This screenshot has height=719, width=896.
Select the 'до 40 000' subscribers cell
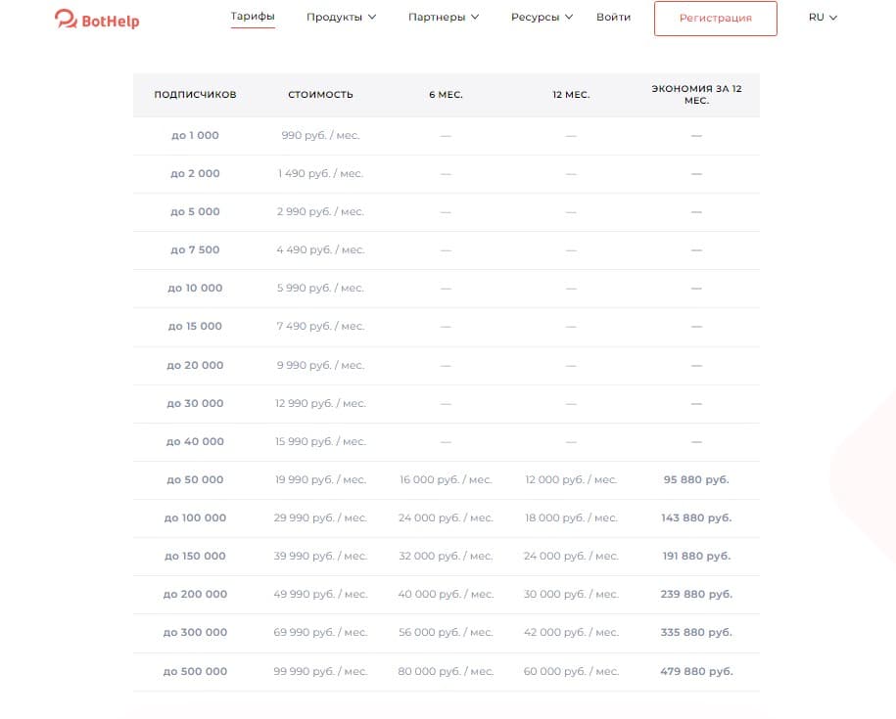196,442
